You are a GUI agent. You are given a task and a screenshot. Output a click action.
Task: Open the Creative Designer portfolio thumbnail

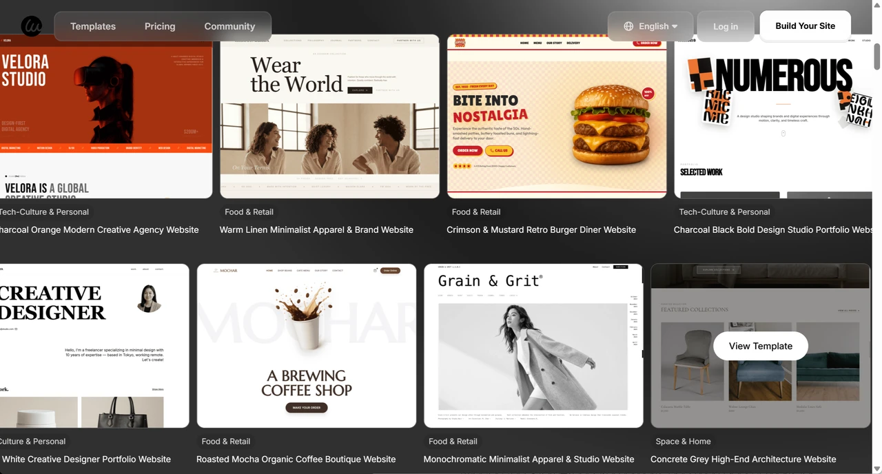pos(94,346)
